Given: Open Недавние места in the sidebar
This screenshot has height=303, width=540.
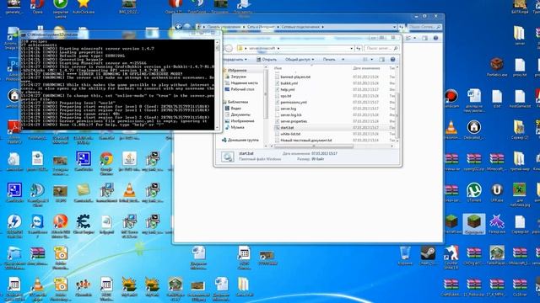Looking at the screenshot, I should 244,82.
